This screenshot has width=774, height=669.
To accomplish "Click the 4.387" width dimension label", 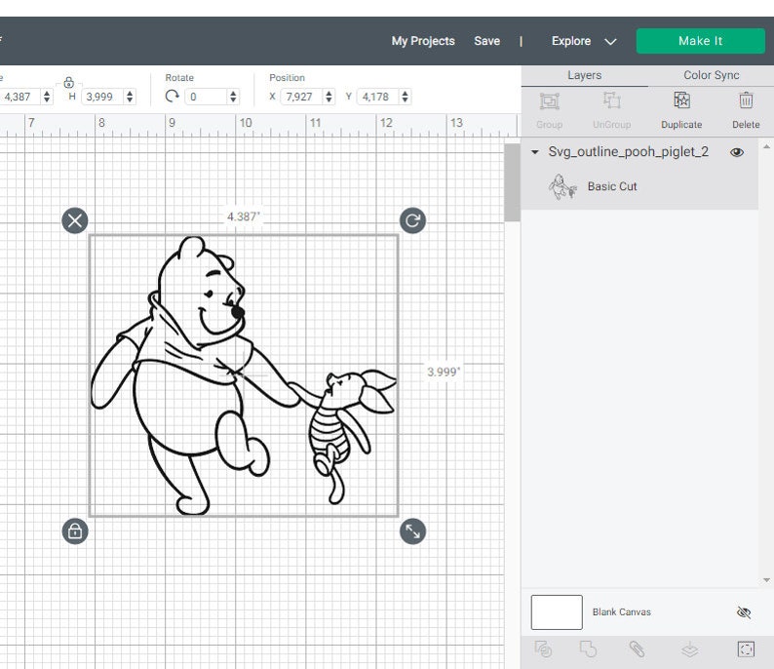I will click(x=244, y=216).
